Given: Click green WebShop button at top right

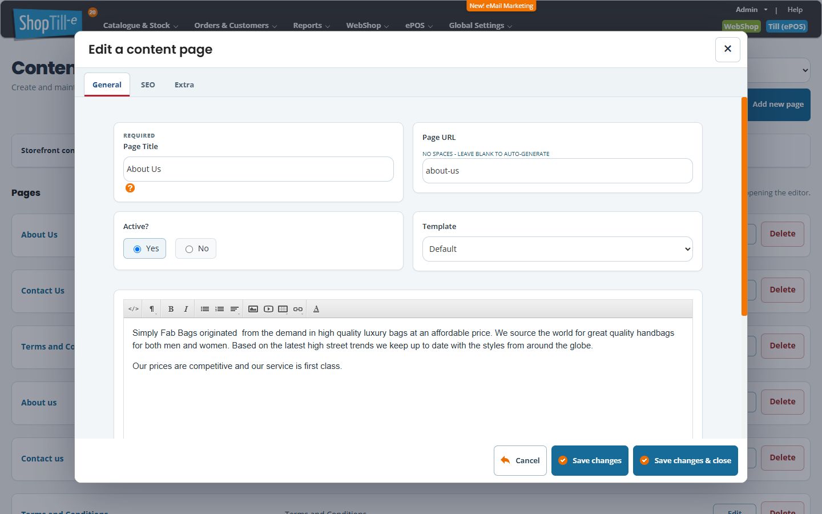Looking at the screenshot, I should 741,26.
